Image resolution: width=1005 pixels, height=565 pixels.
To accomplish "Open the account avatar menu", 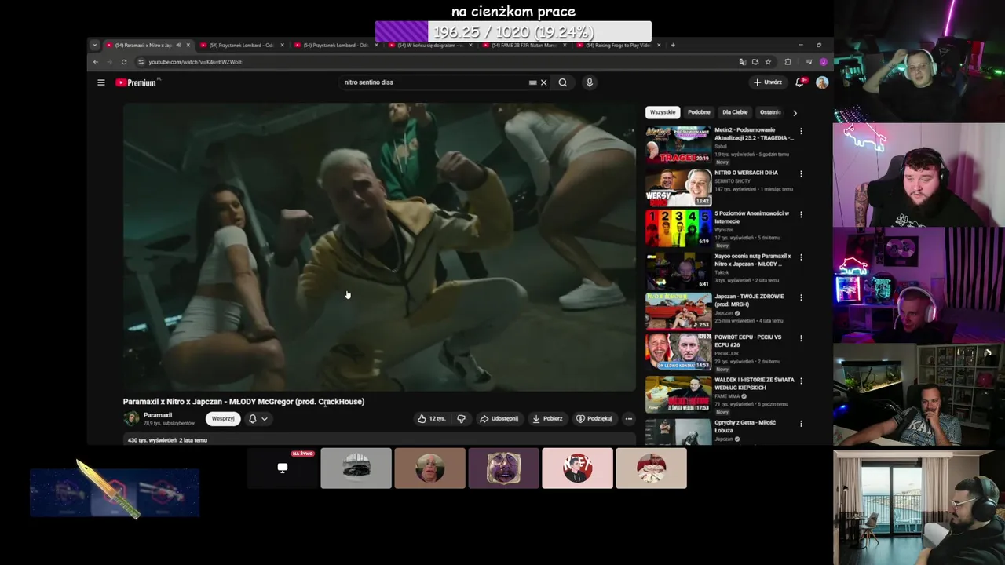I will [x=822, y=82].
